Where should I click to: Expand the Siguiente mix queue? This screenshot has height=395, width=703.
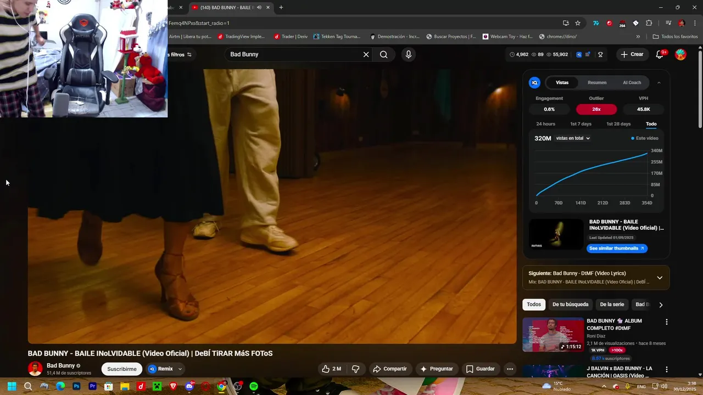pos(660,278)
